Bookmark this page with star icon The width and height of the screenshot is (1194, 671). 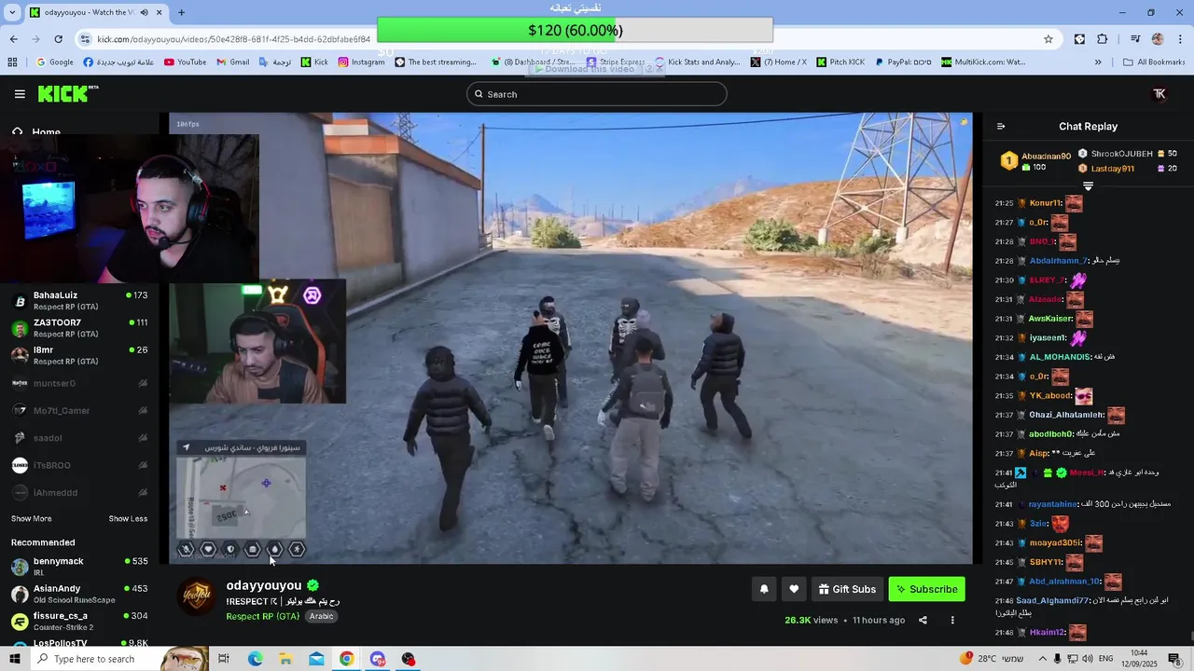(x=1048, y=39)
